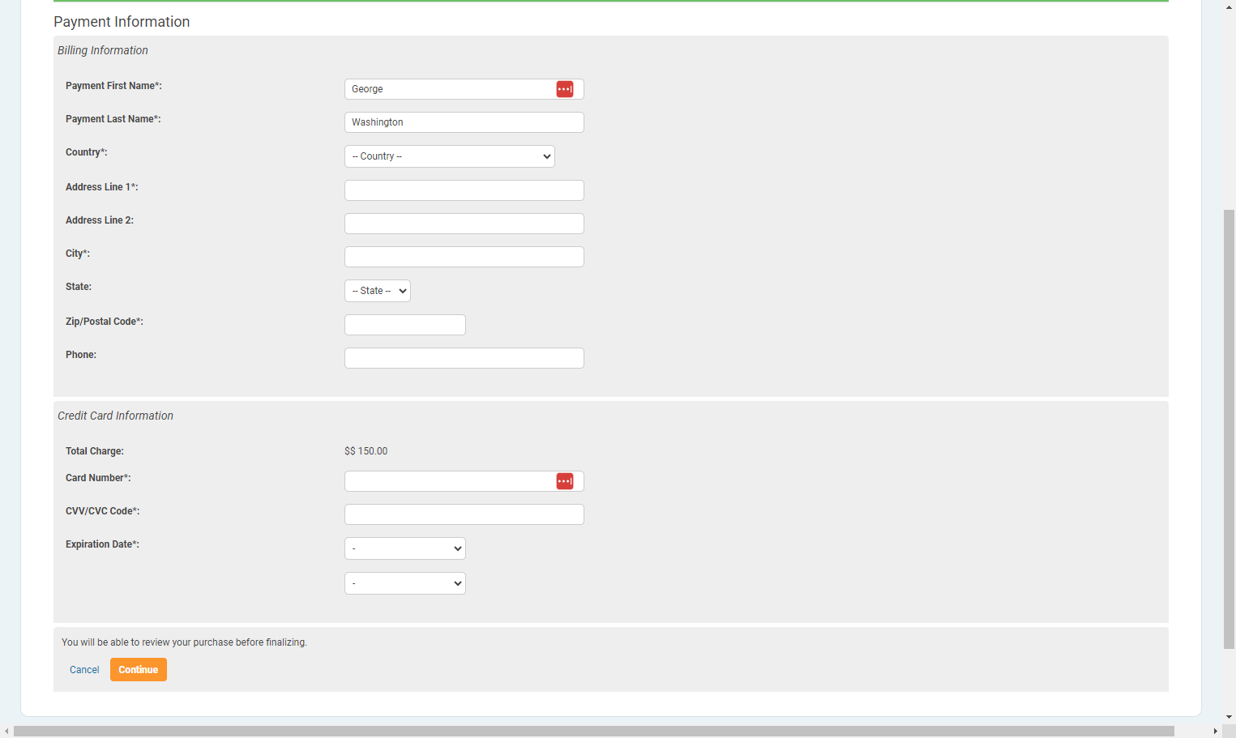Focus the Payment Last Name field
Viewport: 1236px width, 738px height.
(x=464, y=122)
